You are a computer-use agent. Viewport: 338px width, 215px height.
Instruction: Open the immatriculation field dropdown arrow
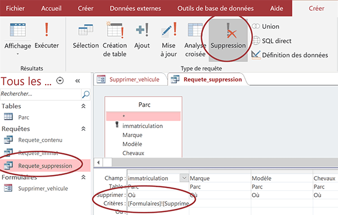(x=184, y=178)
